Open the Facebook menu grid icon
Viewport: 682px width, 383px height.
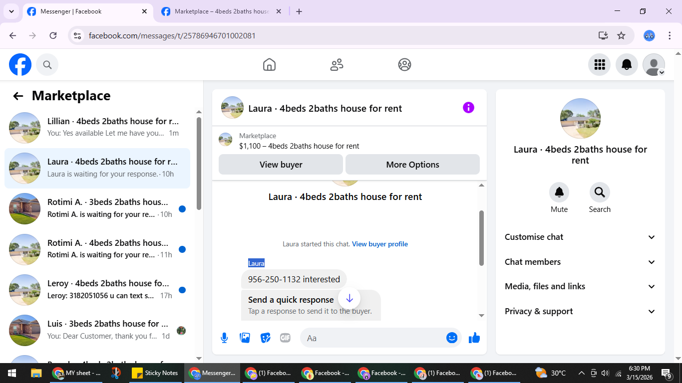(600, 65)
